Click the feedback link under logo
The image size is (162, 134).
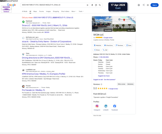tap(6, 11)
